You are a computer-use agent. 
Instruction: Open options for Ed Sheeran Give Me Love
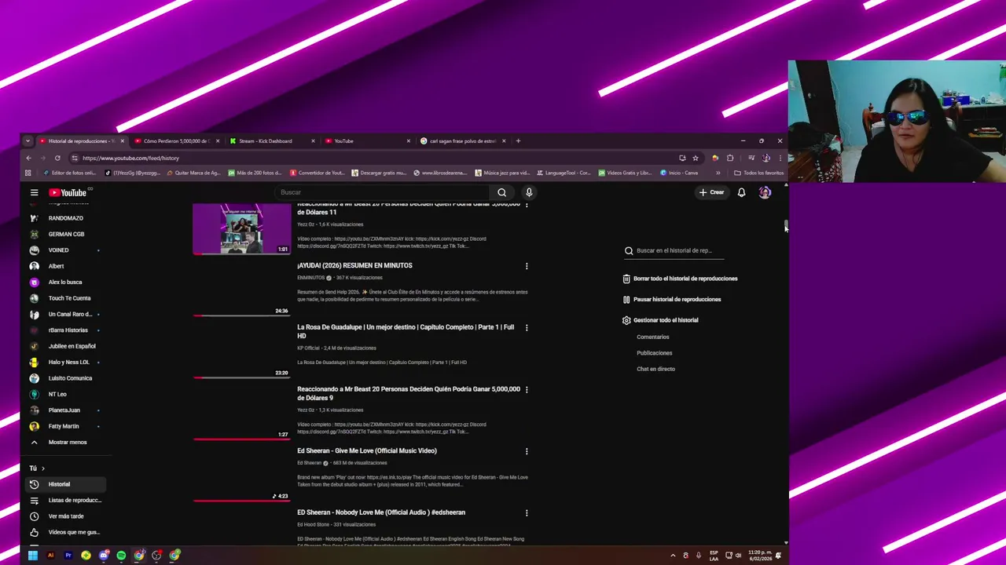point(527,451)
